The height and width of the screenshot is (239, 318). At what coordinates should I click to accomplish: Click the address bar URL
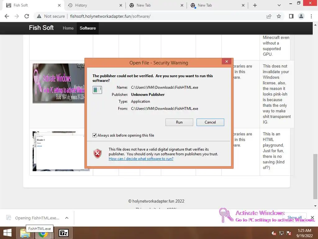110,16
